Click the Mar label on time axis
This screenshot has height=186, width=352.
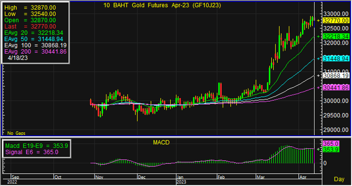click(261, 177)
